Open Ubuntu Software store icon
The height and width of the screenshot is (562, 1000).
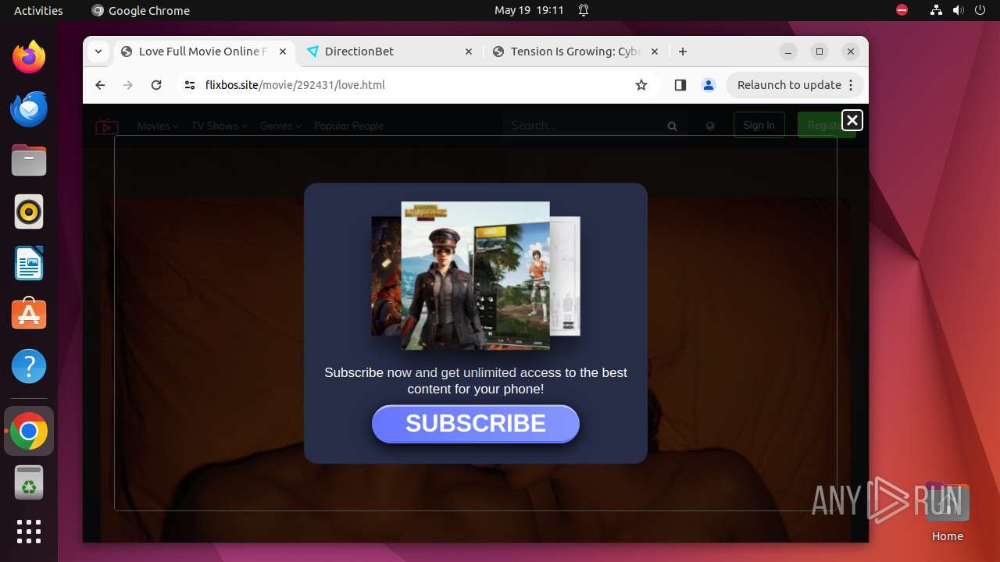tap(29, 315)
